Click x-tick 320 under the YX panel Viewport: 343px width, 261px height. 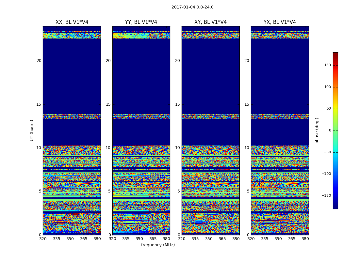pos(251,239)
